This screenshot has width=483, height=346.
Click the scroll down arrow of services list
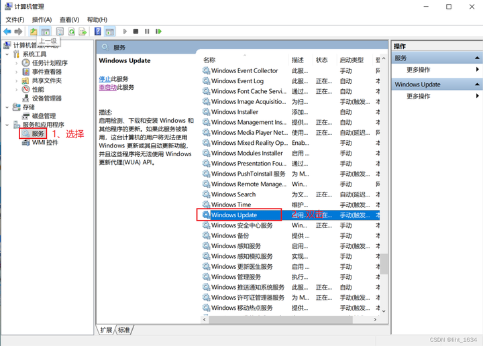[384, 311]
